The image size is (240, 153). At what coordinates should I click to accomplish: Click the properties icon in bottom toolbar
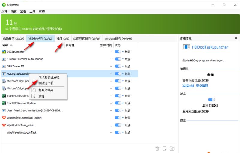coord(165,148)
